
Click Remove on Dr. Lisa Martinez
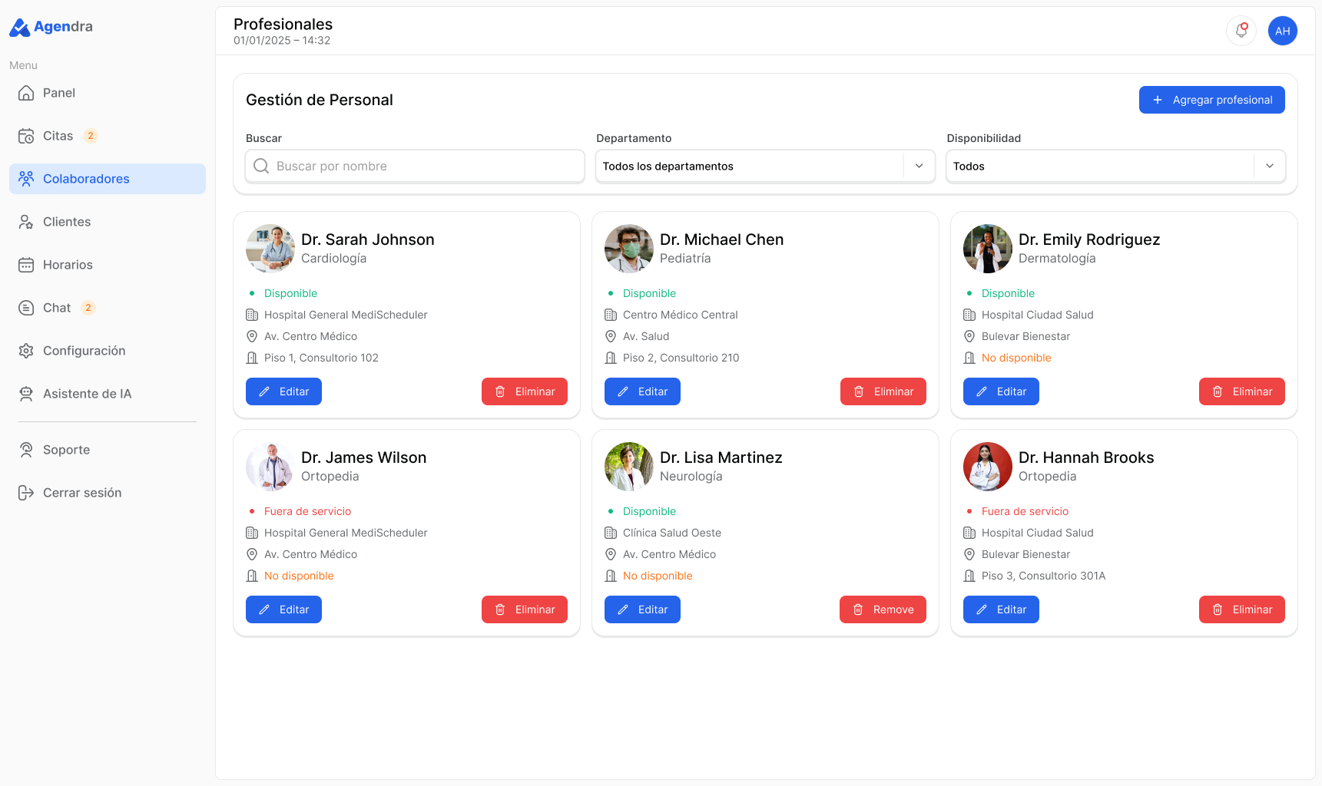(883, 609)
